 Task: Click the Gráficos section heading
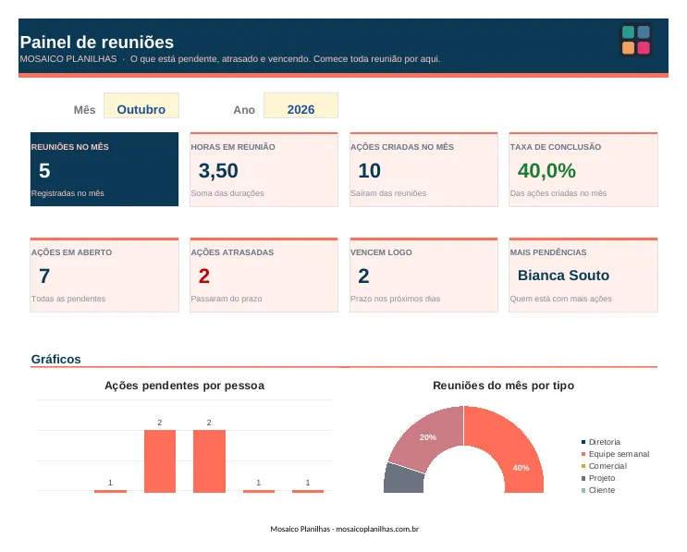click(55, 360)
